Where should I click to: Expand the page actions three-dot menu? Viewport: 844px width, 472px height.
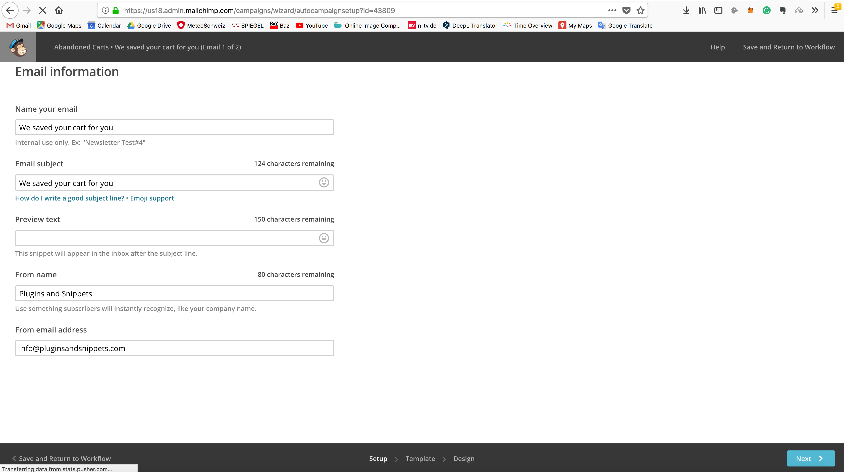(612, 11)
